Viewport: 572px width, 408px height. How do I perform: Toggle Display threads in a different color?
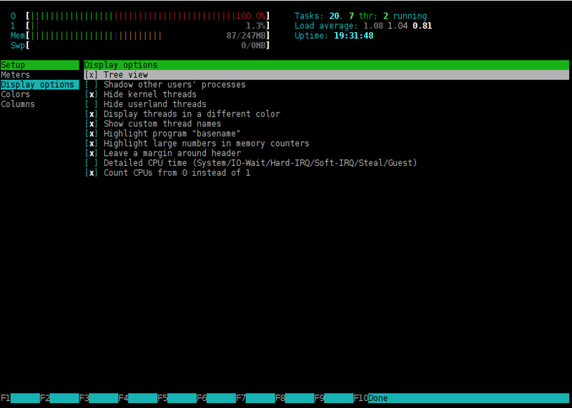[x=92, y=114]
